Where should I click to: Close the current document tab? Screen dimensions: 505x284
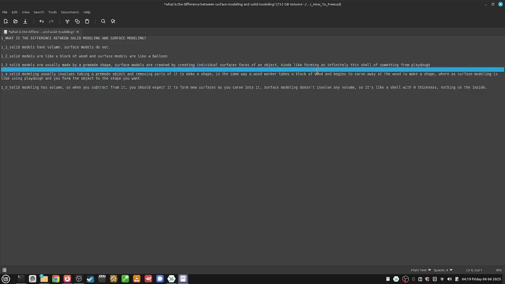point(78,32)
